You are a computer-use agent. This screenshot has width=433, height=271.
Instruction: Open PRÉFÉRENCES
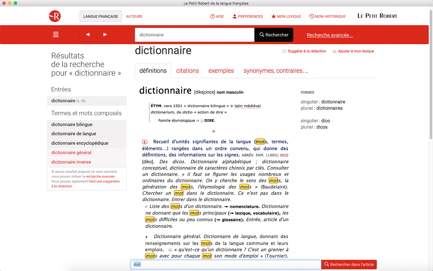click(248, 17)
